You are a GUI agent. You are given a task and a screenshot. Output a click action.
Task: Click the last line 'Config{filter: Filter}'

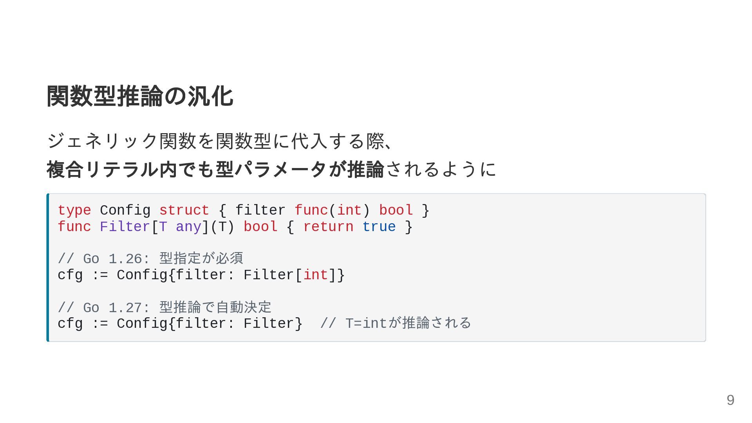pyautogui.click(x=210, y=324)
